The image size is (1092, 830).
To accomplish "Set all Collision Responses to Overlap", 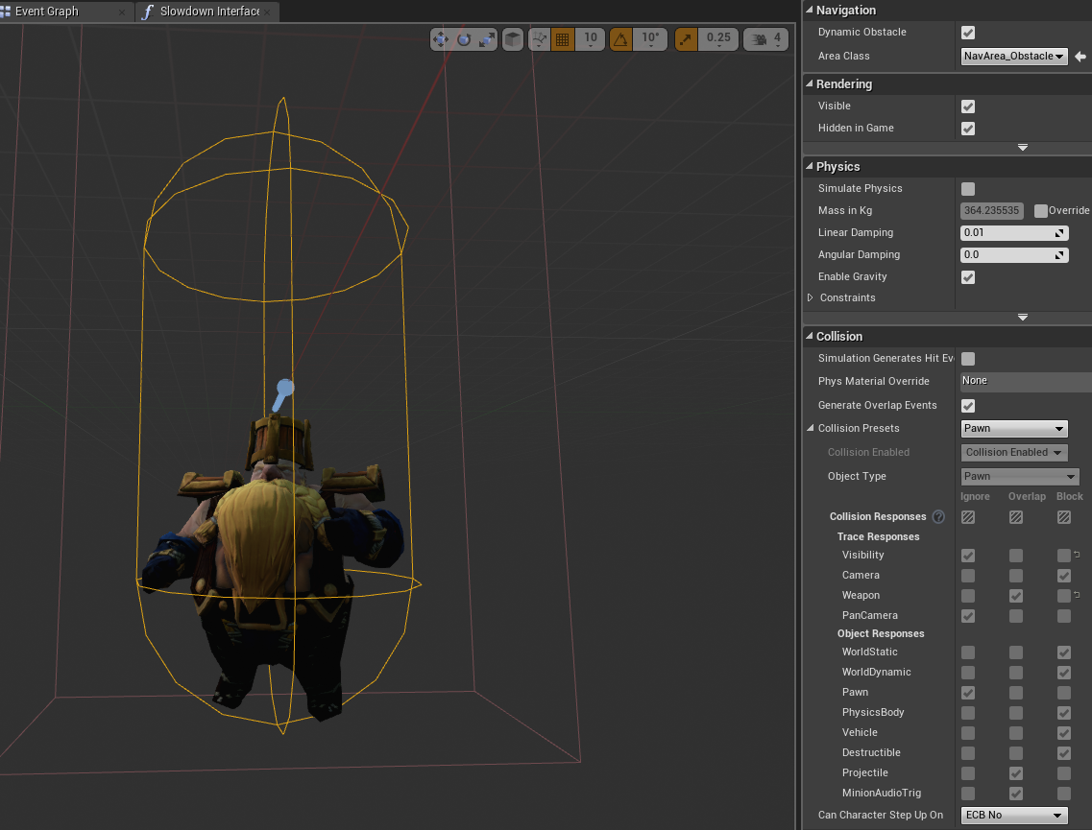I will (x=1016, y=517).
